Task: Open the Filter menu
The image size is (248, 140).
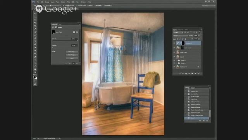Action: click(x=68, y=2)
